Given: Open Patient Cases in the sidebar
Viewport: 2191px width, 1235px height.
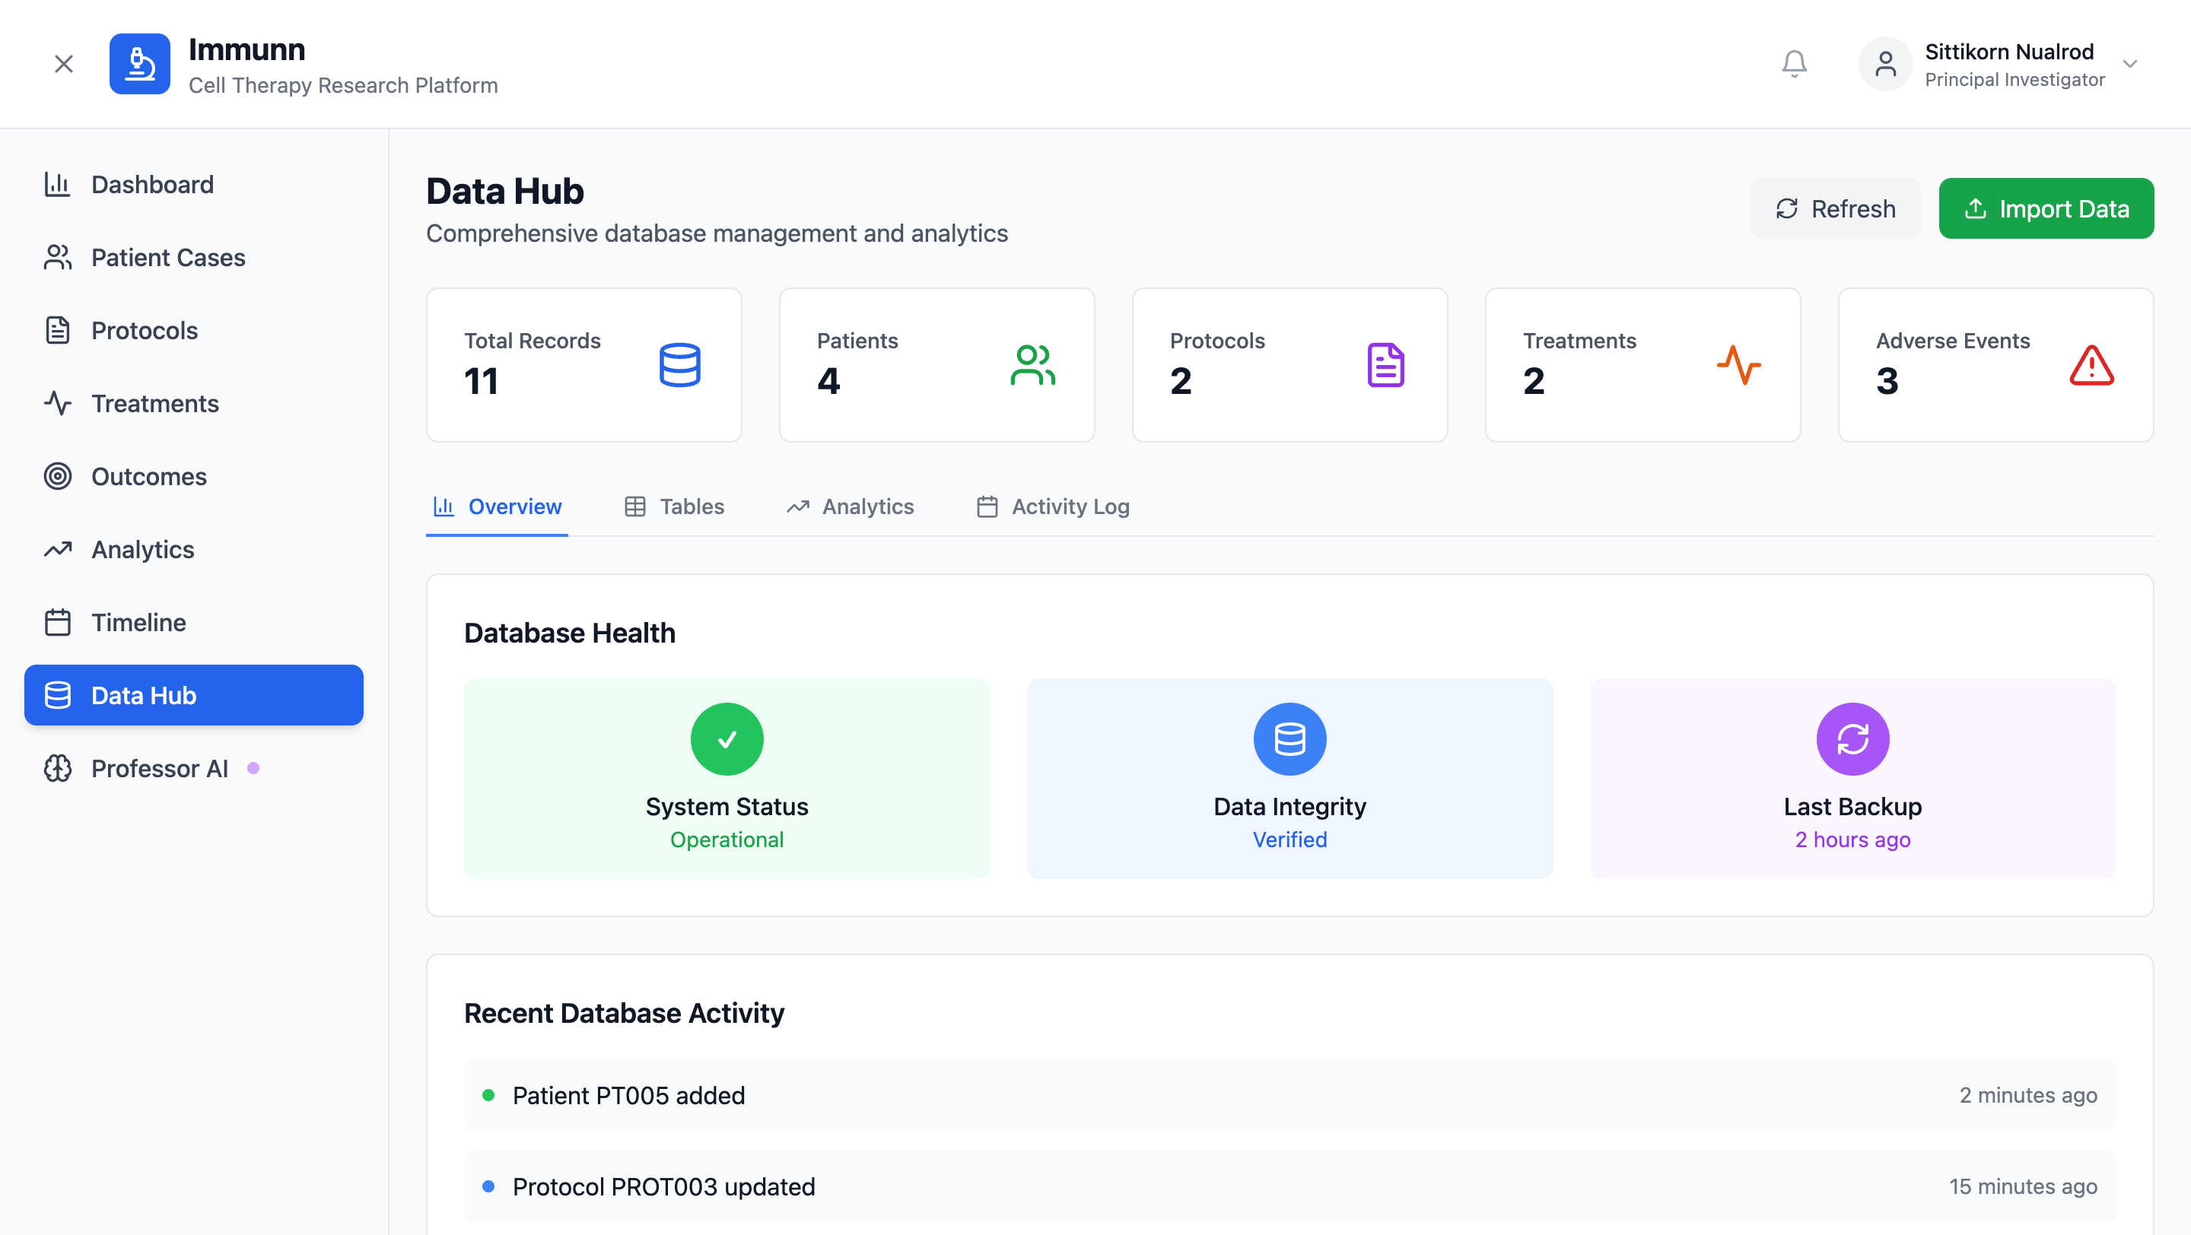Looking at the screenshot, I should 168,258.
